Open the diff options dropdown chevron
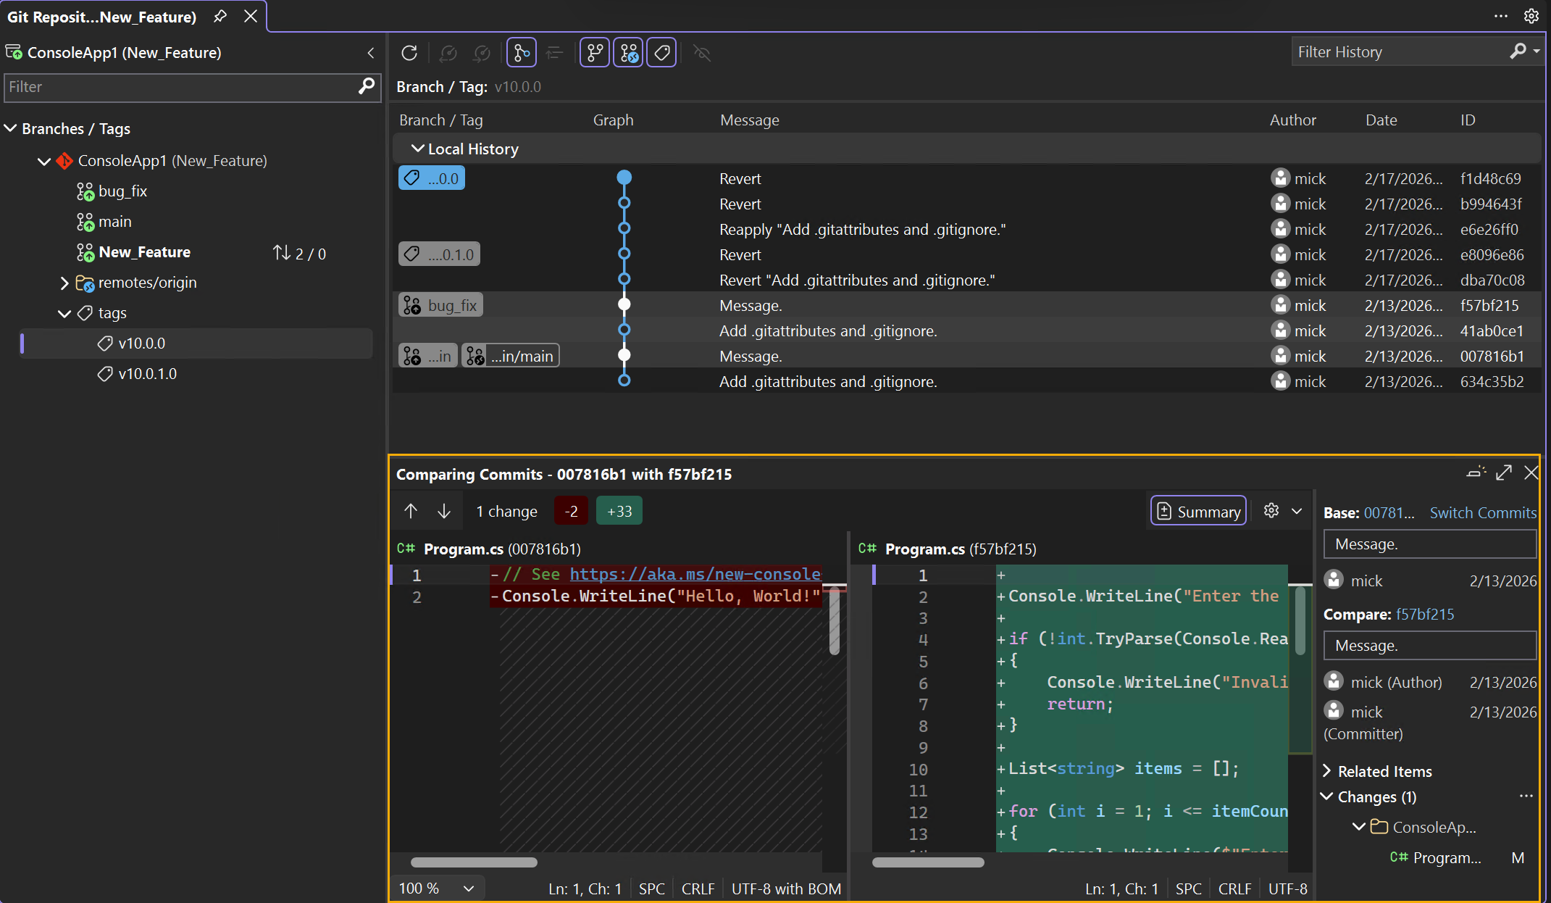 1297,510
